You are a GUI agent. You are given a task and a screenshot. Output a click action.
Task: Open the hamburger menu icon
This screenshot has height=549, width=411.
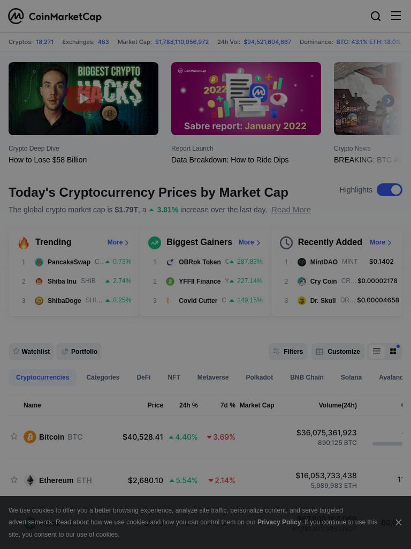click(x=395, y=16)
